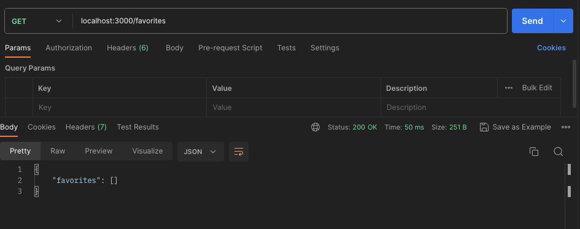This screenshot has width=580, height=229.
Task: Select the Pretty view
Action: click(x=20, y=151)
